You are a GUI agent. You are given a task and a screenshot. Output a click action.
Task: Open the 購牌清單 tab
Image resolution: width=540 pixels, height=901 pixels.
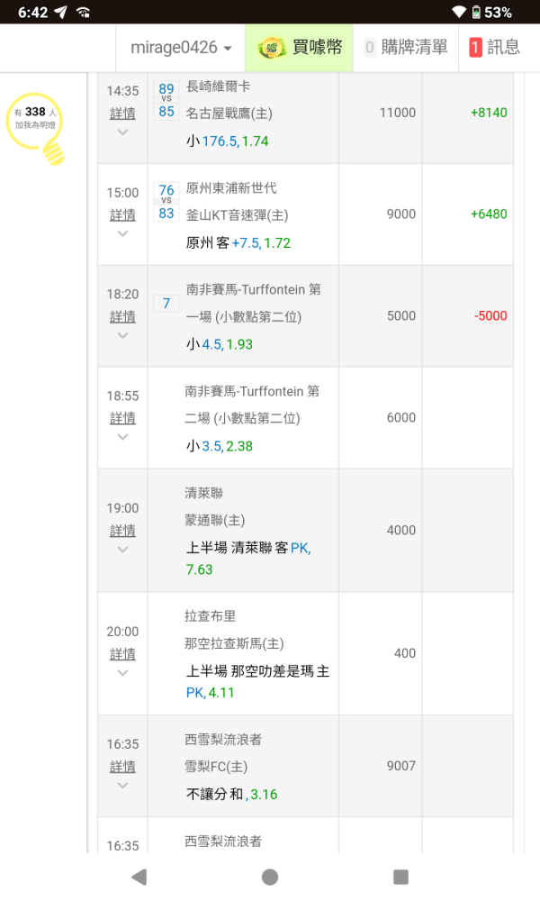(x=406, y=48)
